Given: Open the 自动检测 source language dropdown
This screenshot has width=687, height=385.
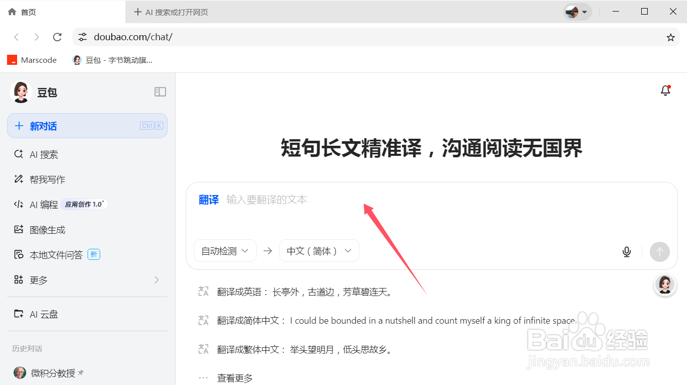Looking at the screenshot, I should tap(225, 251).
